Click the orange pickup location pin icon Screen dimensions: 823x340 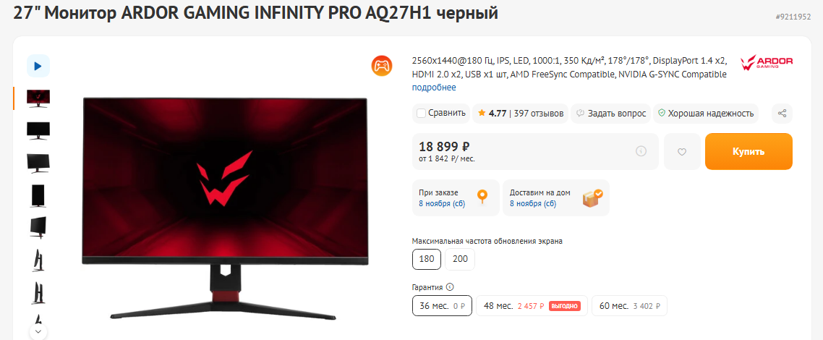(x=482, y=197)
